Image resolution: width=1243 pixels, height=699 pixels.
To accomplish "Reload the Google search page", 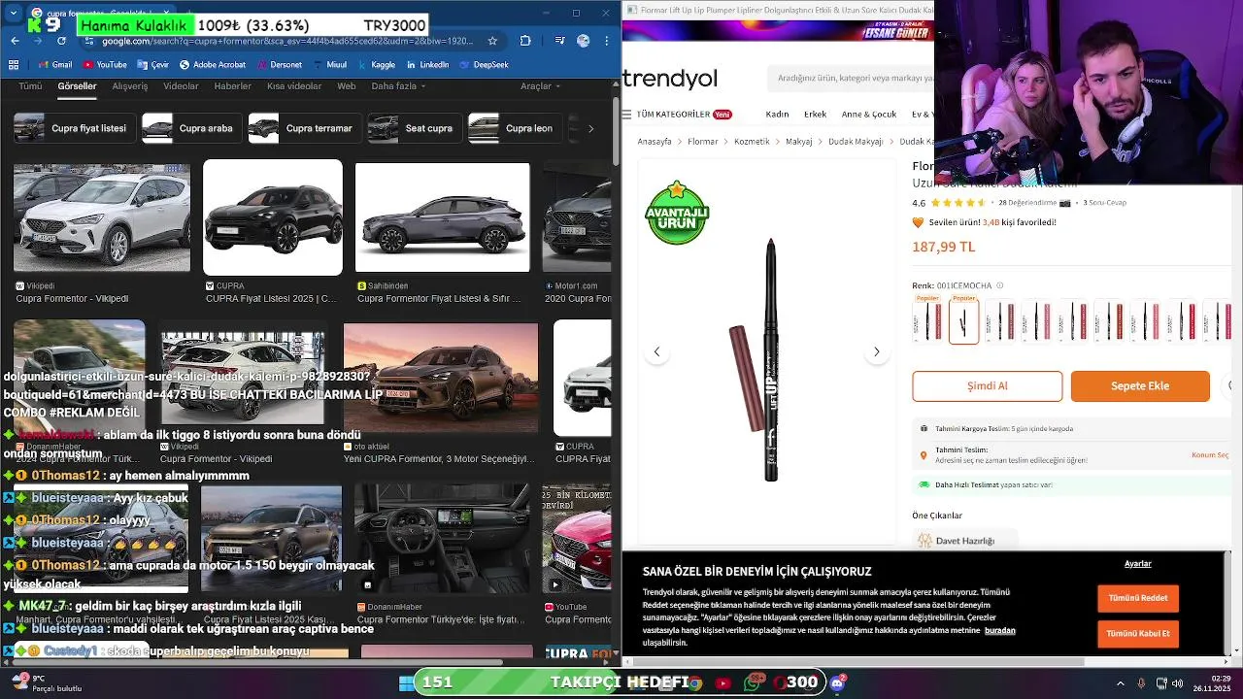I will coord(61,41).
